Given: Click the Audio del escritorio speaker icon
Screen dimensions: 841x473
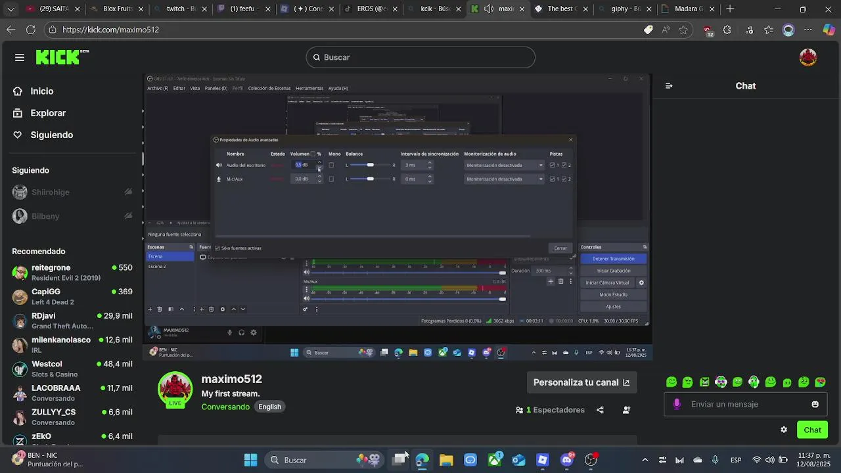Looking at the screenshot, I should coord(219,165).
